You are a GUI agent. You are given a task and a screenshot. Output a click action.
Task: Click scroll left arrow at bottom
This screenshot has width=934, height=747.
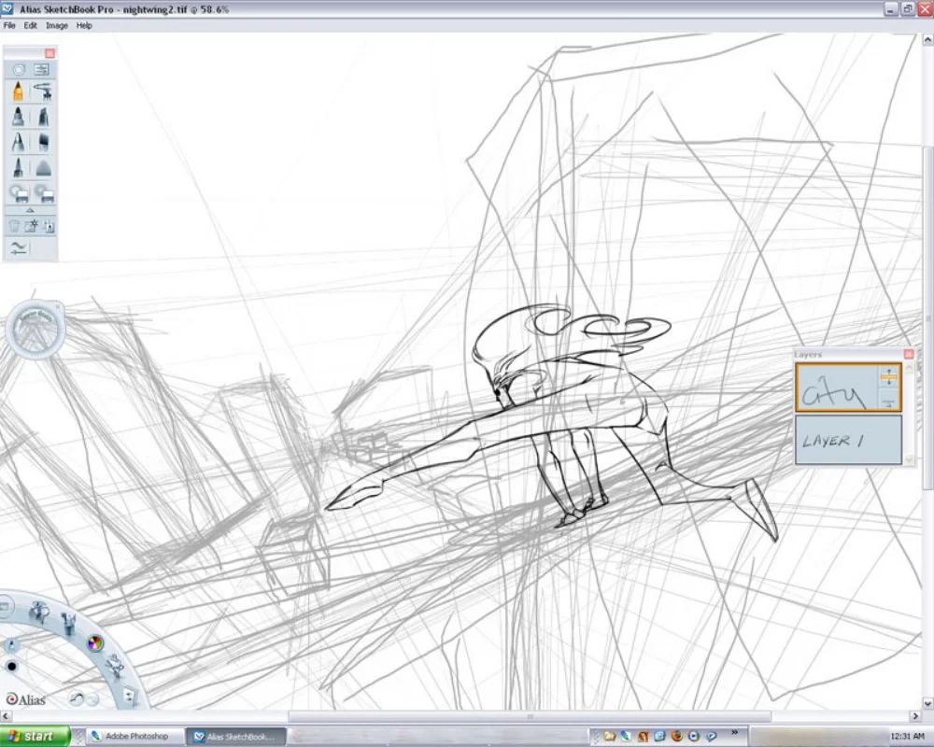pyautogui.click(x=6, y=716)
